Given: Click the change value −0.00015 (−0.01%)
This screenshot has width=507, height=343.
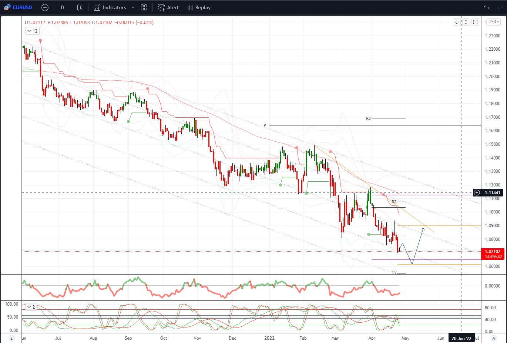Looking at the screenshot, I should 134,23.
